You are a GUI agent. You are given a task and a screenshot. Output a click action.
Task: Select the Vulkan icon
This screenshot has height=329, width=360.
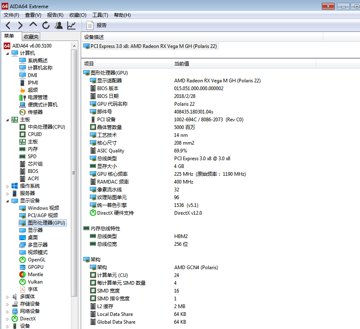23,282
